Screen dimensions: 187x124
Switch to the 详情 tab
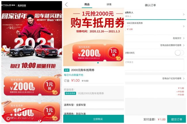(109, 5)
